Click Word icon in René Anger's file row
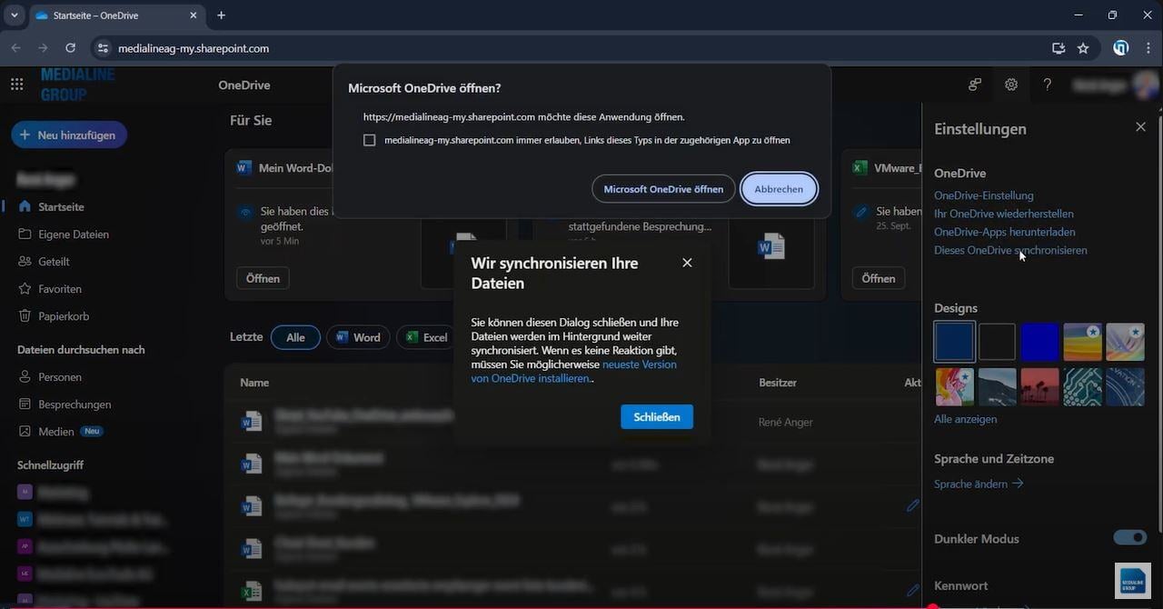 pos(251,421)
